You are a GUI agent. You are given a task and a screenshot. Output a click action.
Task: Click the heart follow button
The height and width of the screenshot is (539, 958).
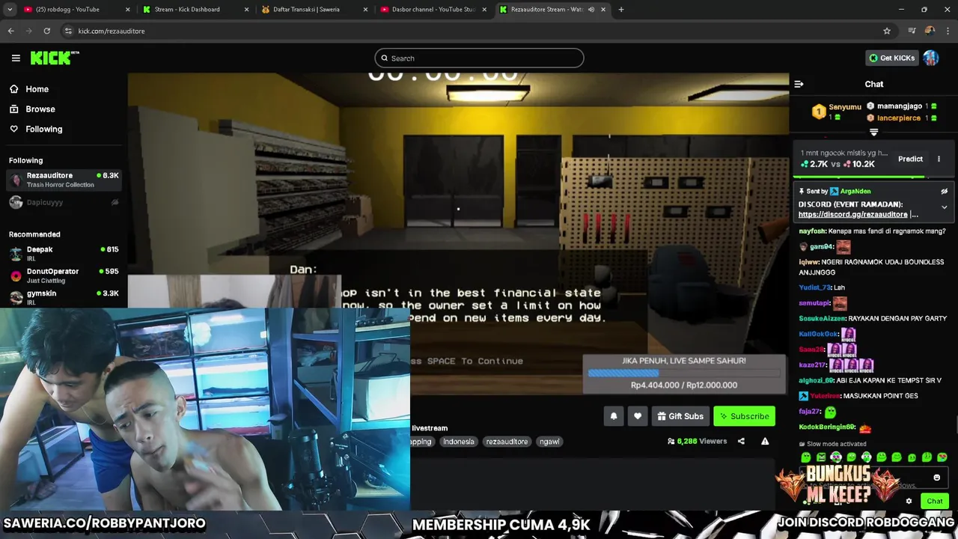pos(638,416)
